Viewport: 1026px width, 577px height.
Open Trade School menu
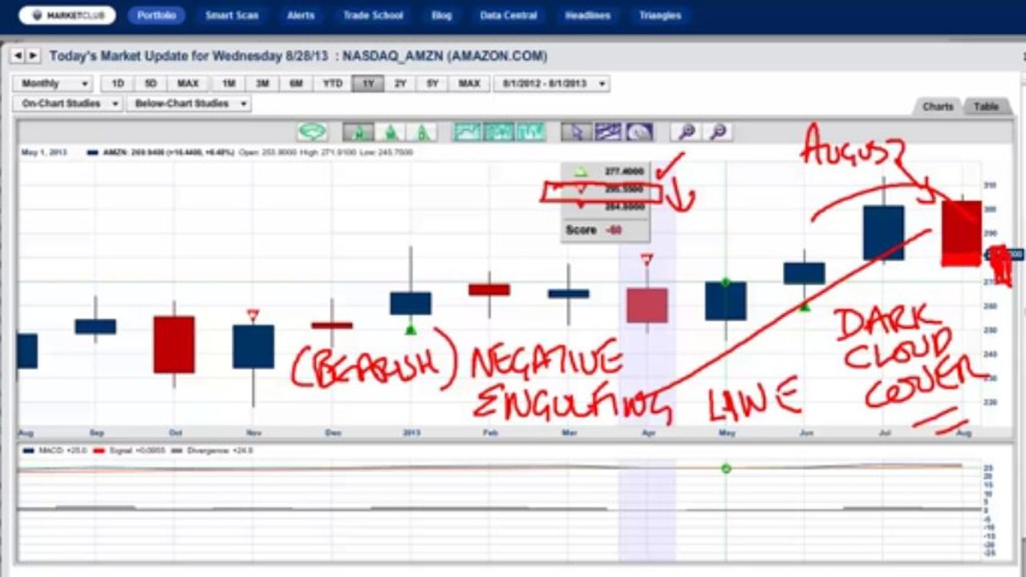pos(373,15)
